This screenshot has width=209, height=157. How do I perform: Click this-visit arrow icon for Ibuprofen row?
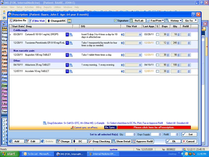click(123, 55)
